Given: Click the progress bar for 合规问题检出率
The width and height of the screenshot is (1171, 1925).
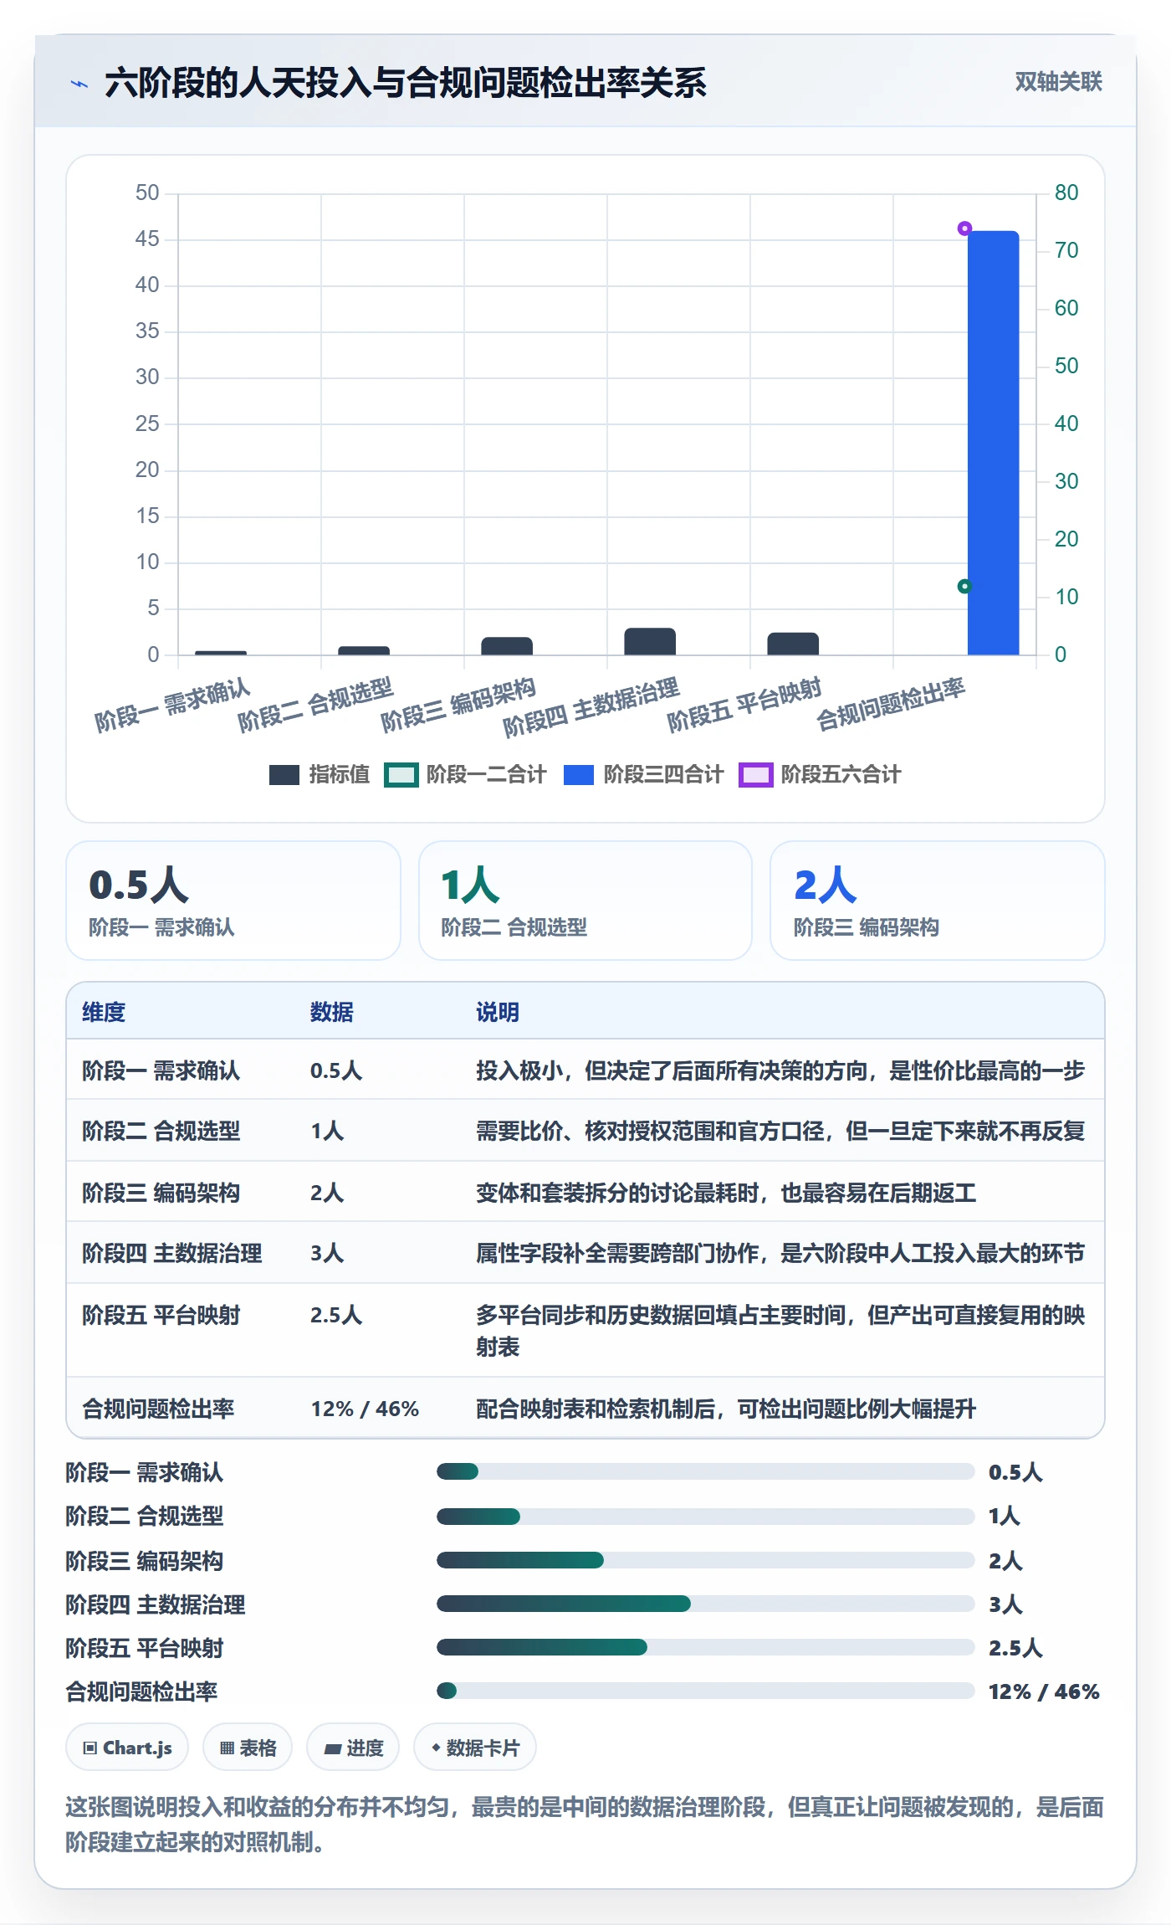Looking at the screenshot, I should (705, 1691).
